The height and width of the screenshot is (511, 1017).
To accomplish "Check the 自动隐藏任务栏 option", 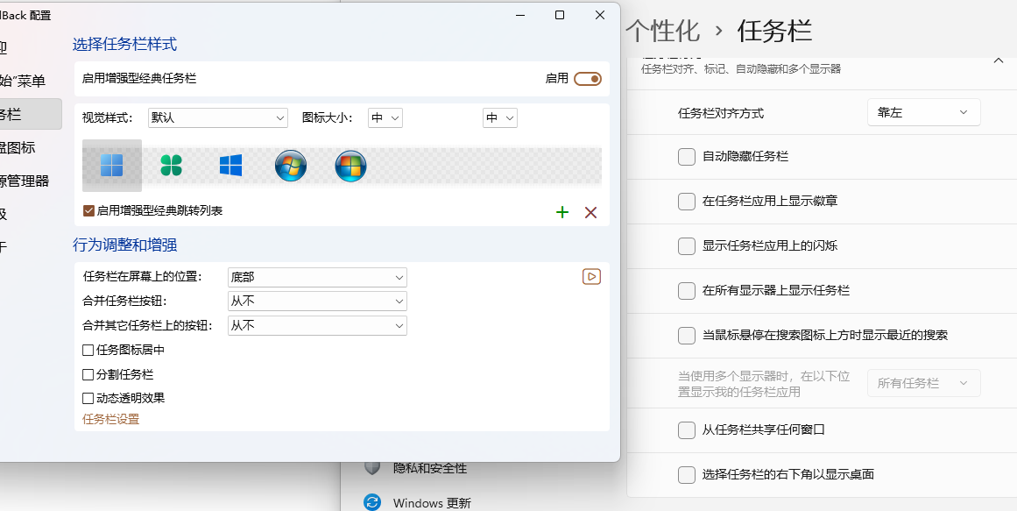I will 686,157.
